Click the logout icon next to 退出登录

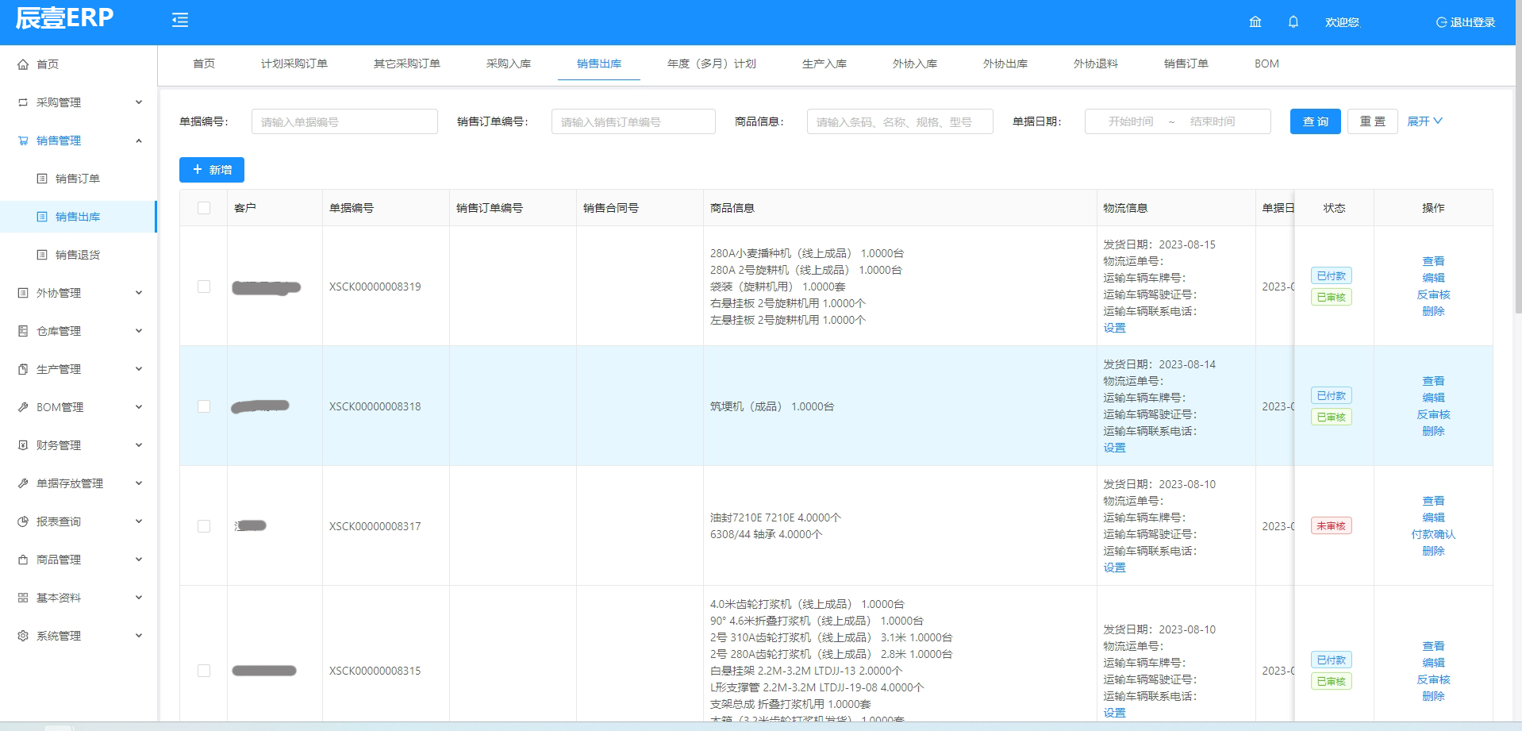[1441, 22]
